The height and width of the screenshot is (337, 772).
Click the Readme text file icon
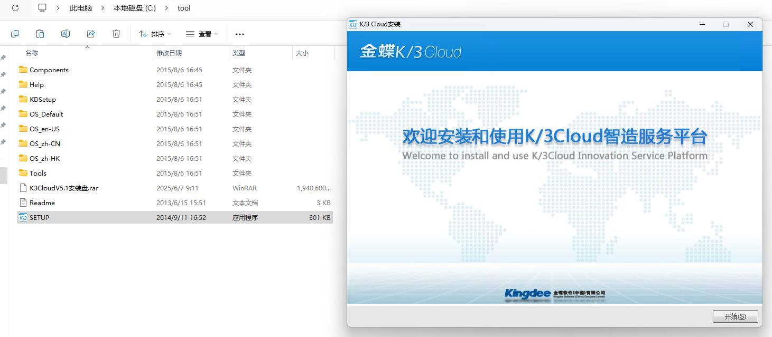click(23, 203)
